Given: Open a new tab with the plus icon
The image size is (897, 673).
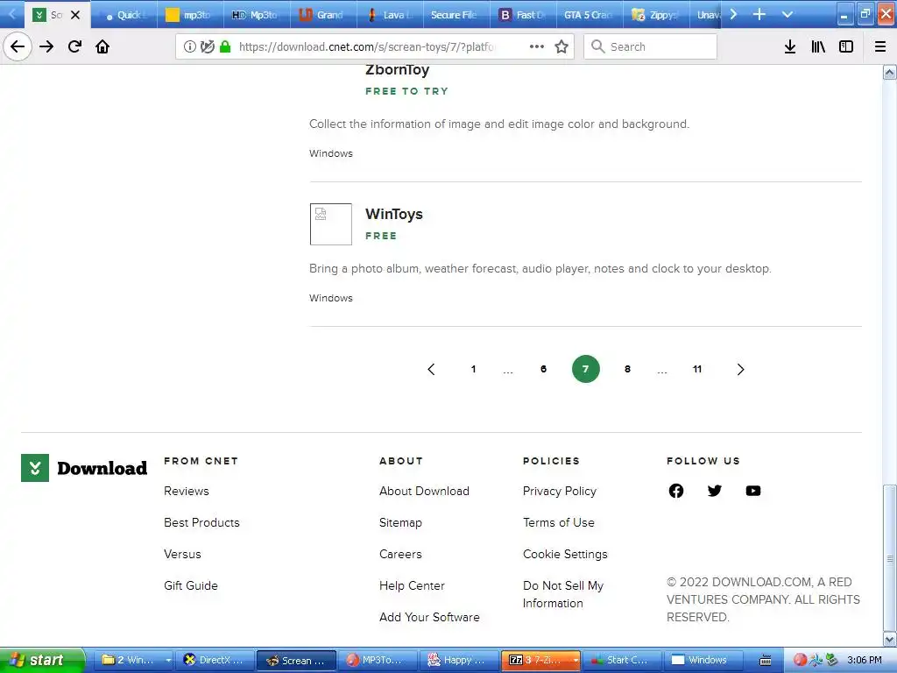Looking at the screenshot, I should (x=759, y=14).
